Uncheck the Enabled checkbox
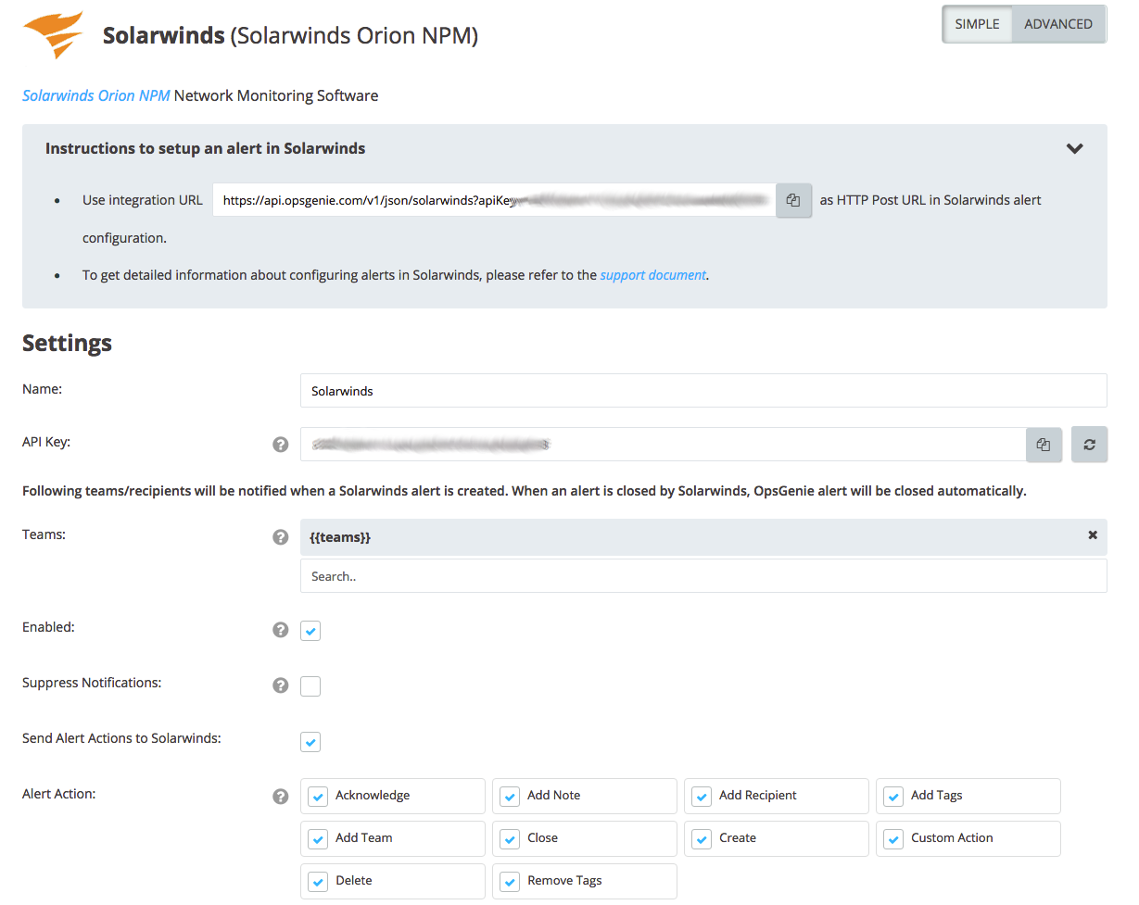 point(310,630)
